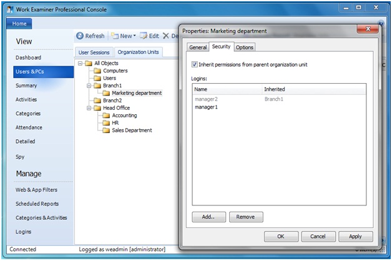Open the Home ribbon tab
This screenshot has height=261, width=392.
(19, 24)
